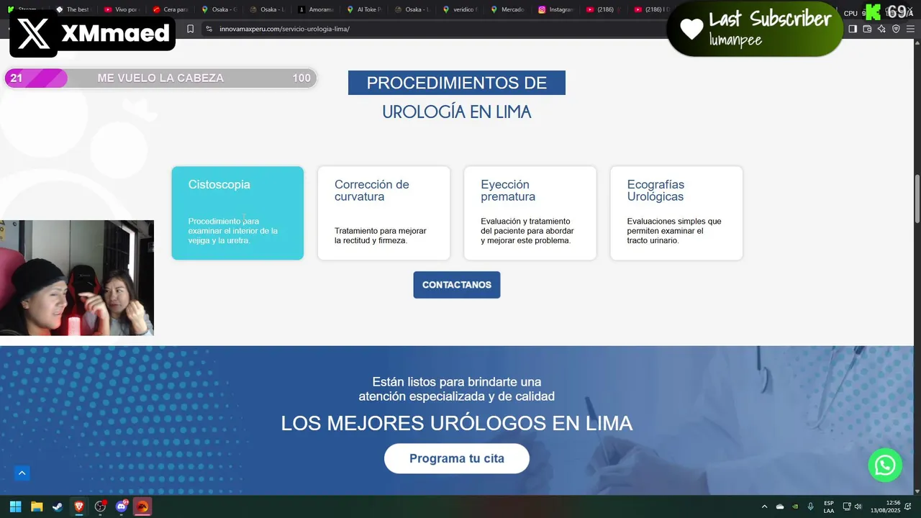Image resolution: width=921 pixels, height=518 pixels.
Task: Switch to the Stream browser tab
Action: click(x=26, y=9)
